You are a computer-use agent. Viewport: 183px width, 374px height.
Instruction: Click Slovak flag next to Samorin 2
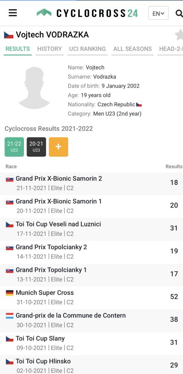tap(10, 179)
